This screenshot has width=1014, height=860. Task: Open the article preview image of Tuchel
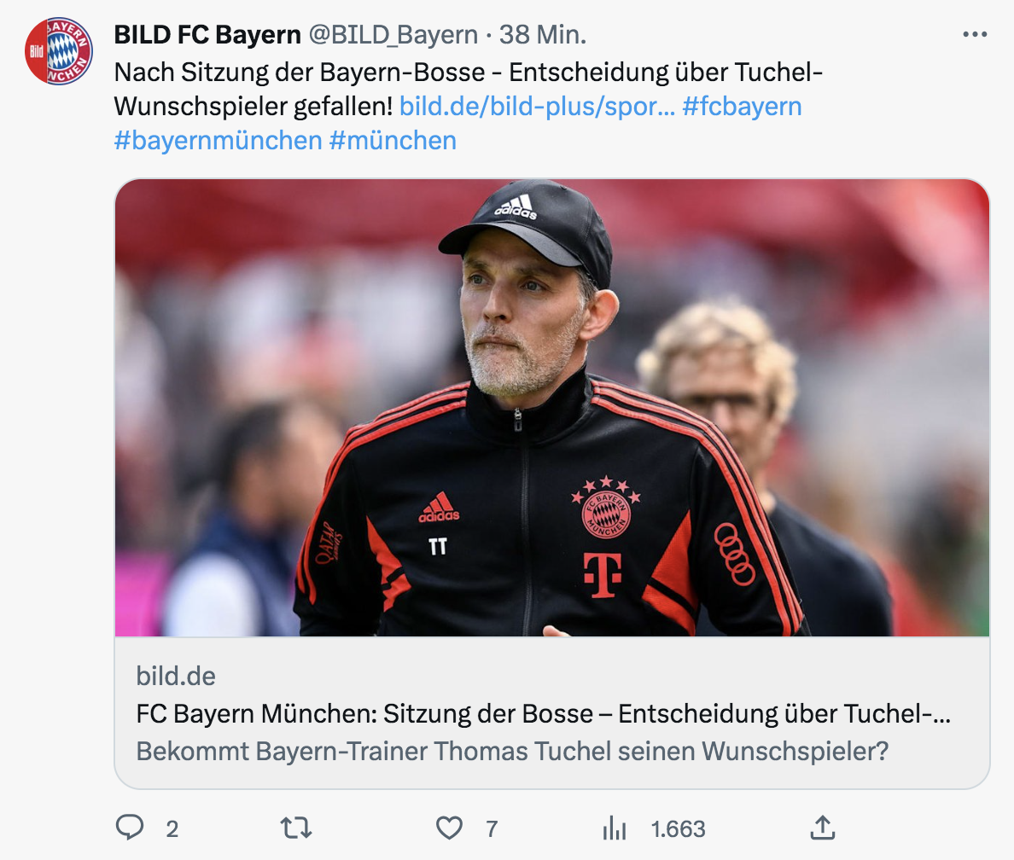[x=552, y=408]
